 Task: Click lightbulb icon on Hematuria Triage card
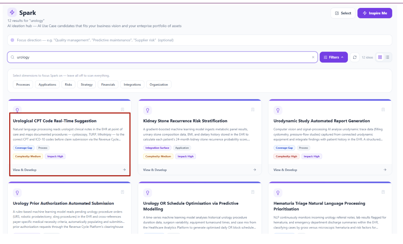278,192
